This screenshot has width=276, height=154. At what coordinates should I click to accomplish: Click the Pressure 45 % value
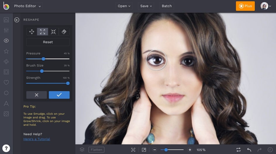point(67,53)
